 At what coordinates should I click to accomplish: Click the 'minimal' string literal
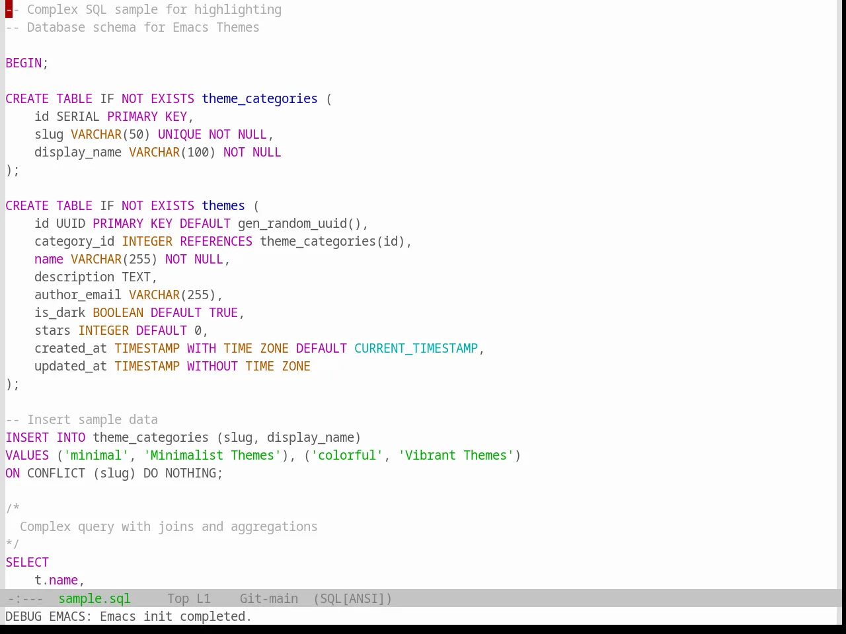point(96,455)
